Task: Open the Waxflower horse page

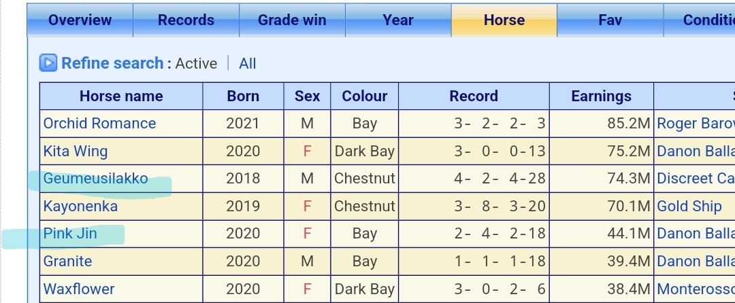Action: click(x=79, y=289)
